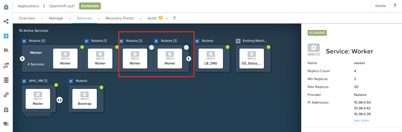Select the blue applications grid icon
This screenshot has height=132, width=402.
(x=6, y=36)
